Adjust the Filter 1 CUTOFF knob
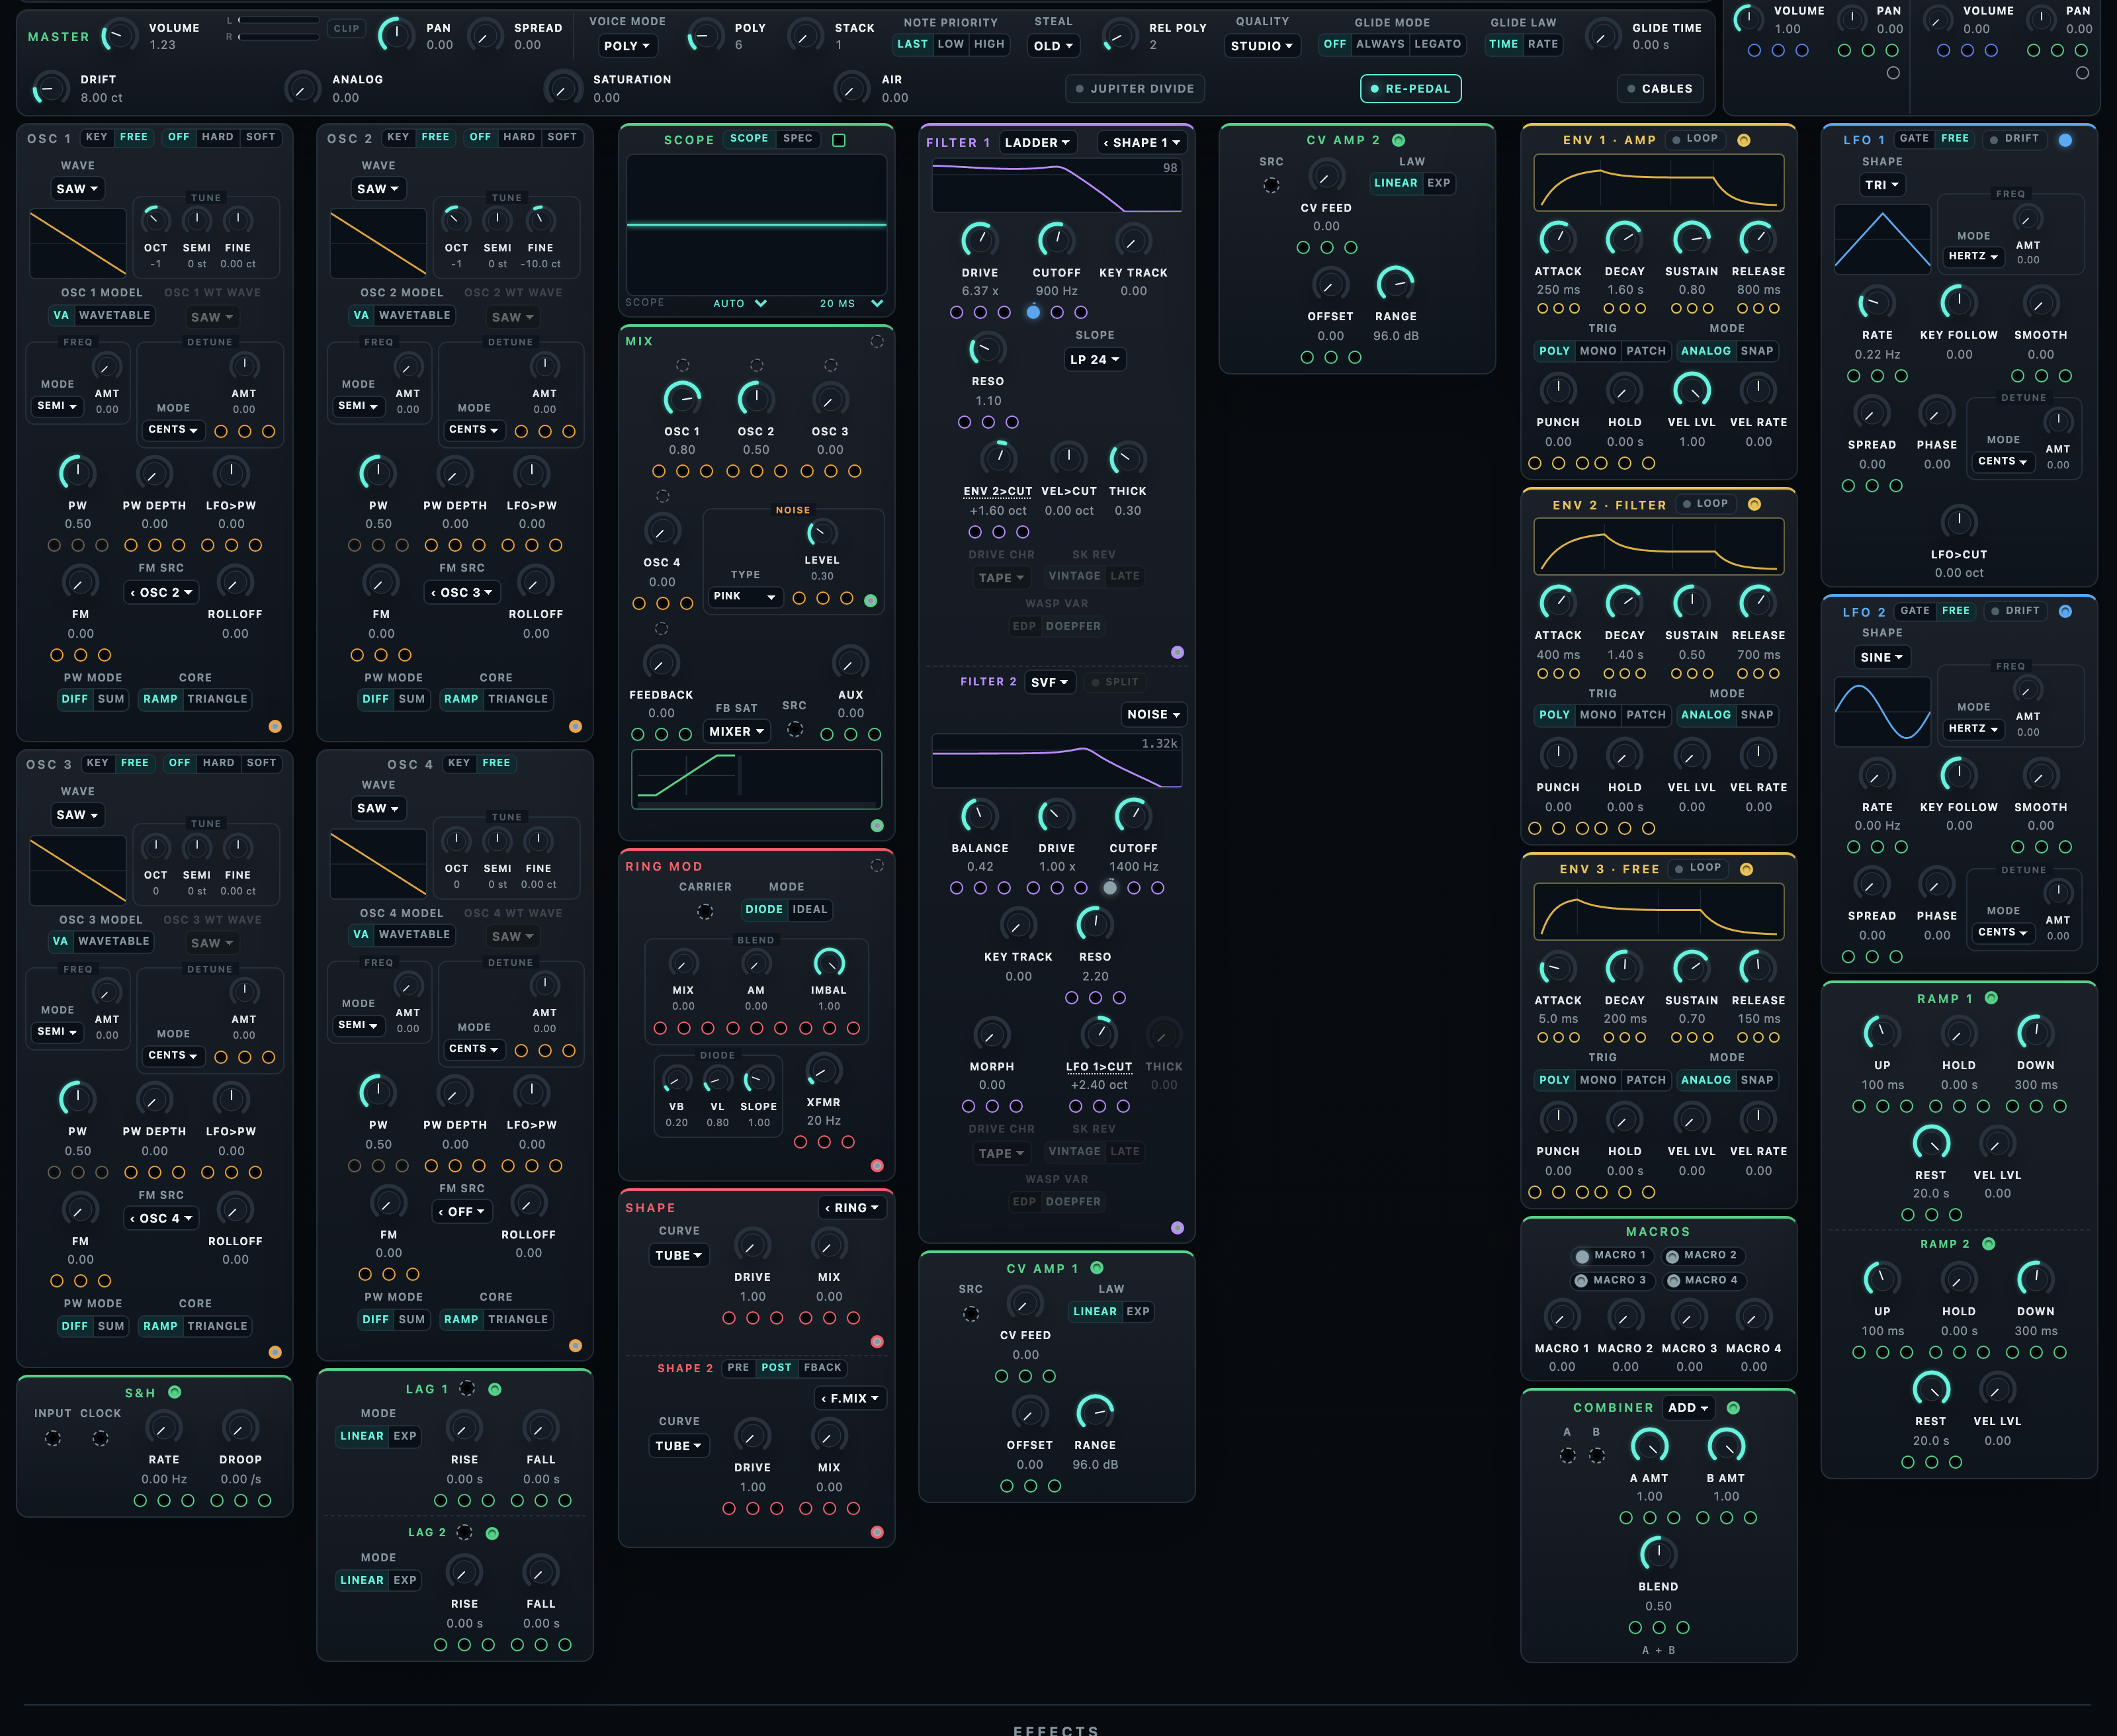Screen dimensions: 2117x1736 1056,240
